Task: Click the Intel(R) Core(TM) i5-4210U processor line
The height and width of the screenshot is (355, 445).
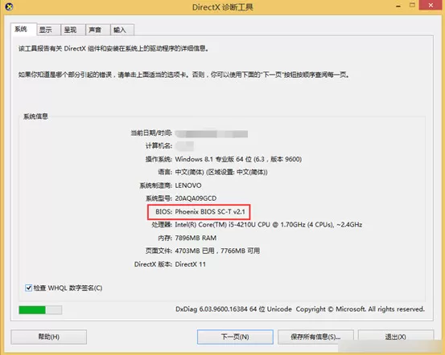Action: click(269, 225)
